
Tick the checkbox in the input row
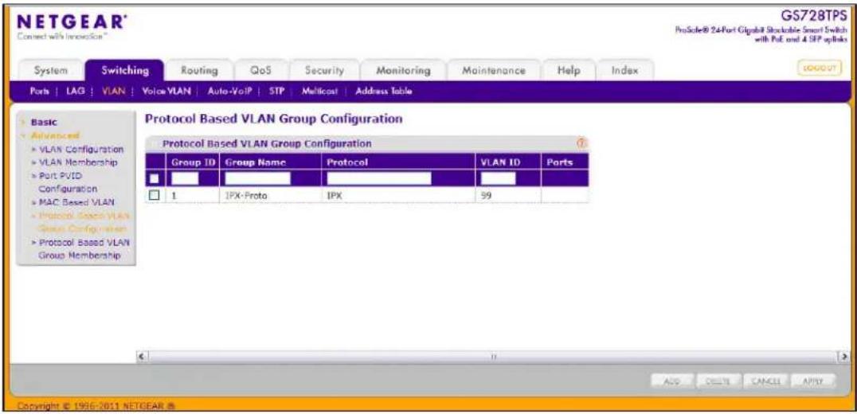(x=155, y=178)
